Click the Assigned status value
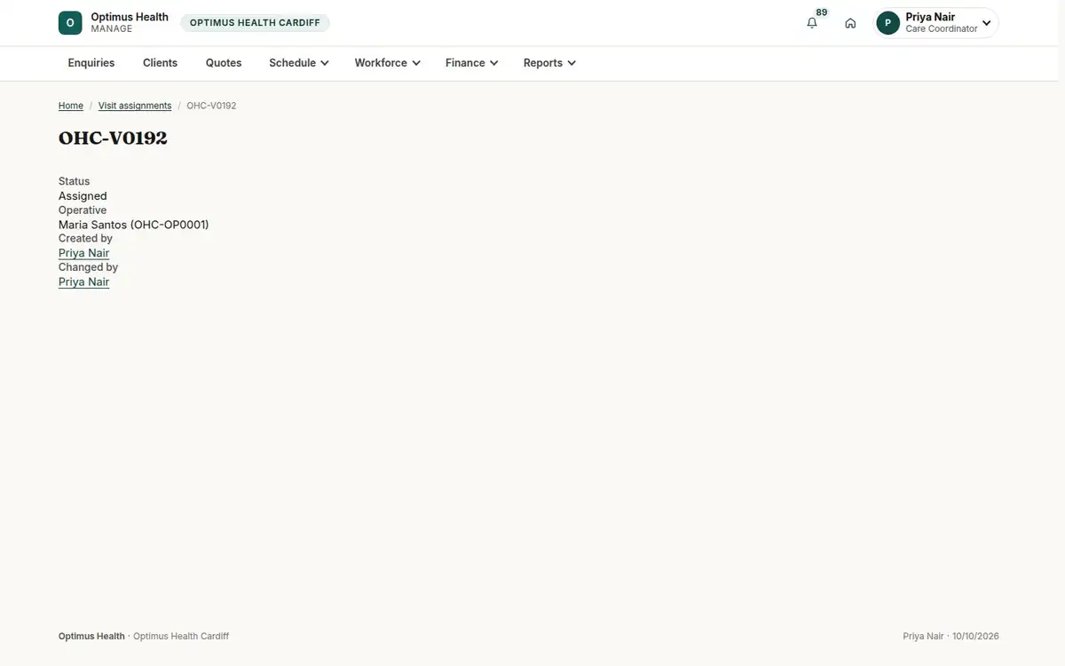Viewport: 1065px width, 666px height. [83, 196]
